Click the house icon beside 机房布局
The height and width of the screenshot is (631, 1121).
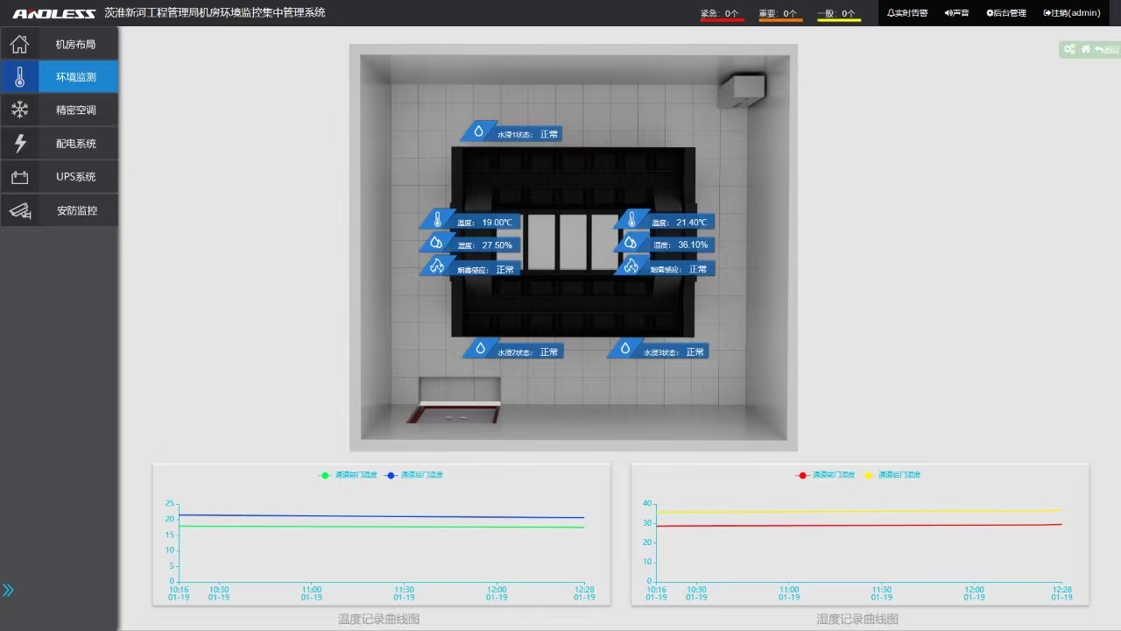tap(19, 44)
